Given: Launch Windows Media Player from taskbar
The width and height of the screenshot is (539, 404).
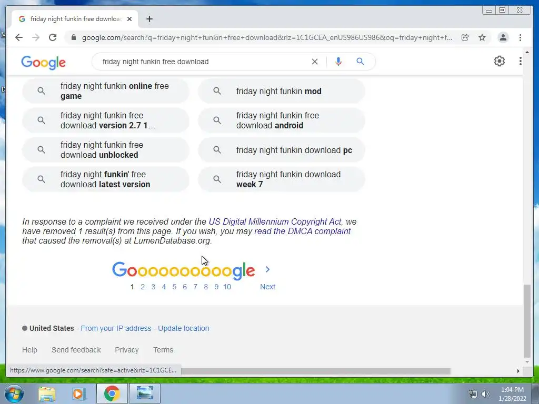Looking at the screenshot, I should 79,393.
